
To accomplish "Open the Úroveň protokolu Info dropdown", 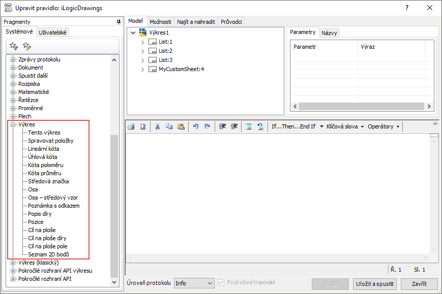I will tap(194, 283).
